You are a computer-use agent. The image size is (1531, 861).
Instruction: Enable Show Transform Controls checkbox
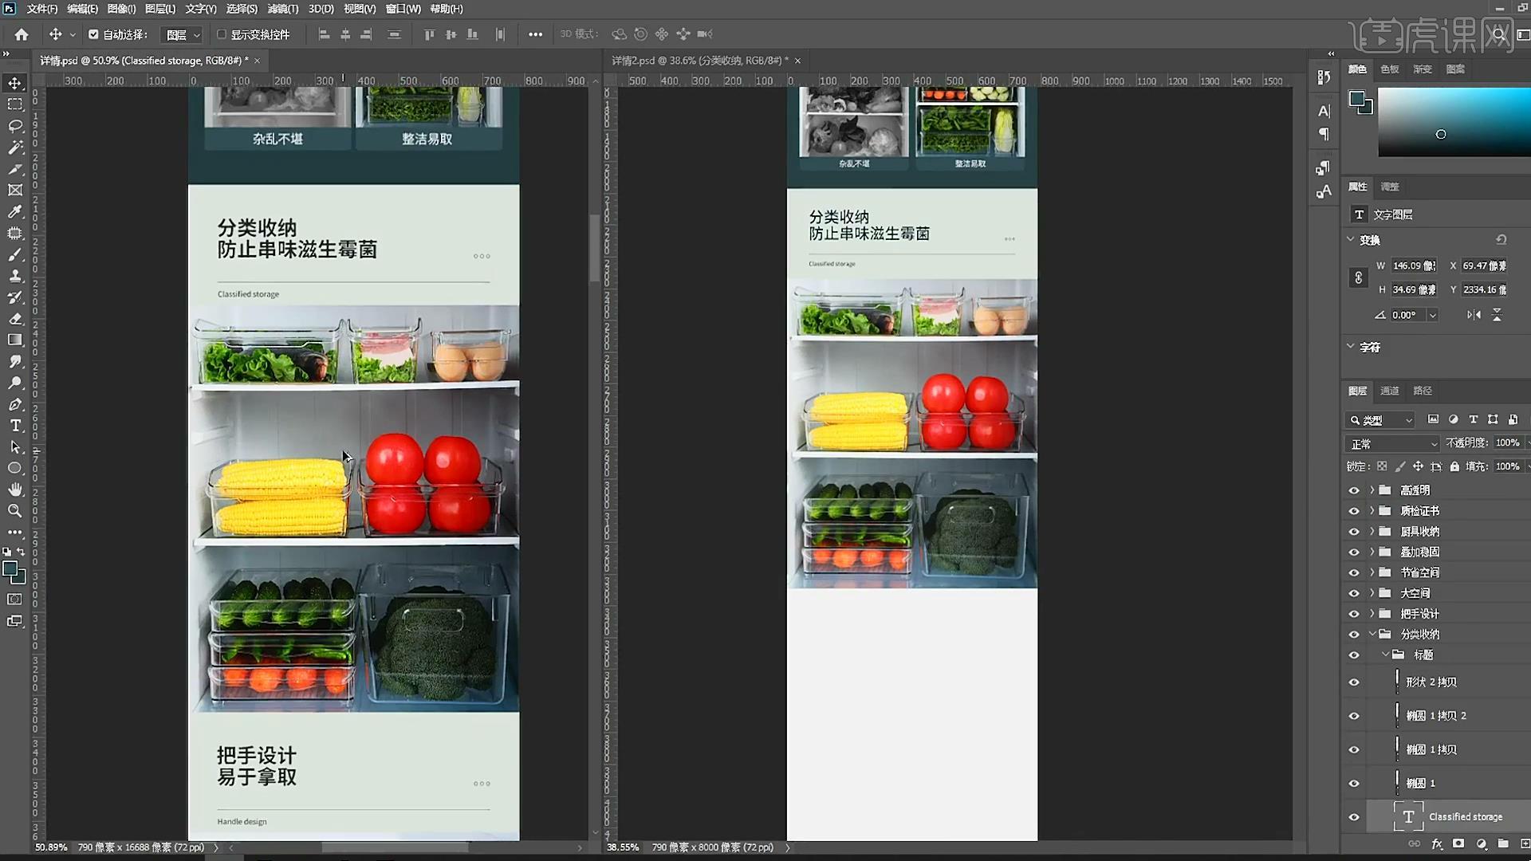pos(222,34)
